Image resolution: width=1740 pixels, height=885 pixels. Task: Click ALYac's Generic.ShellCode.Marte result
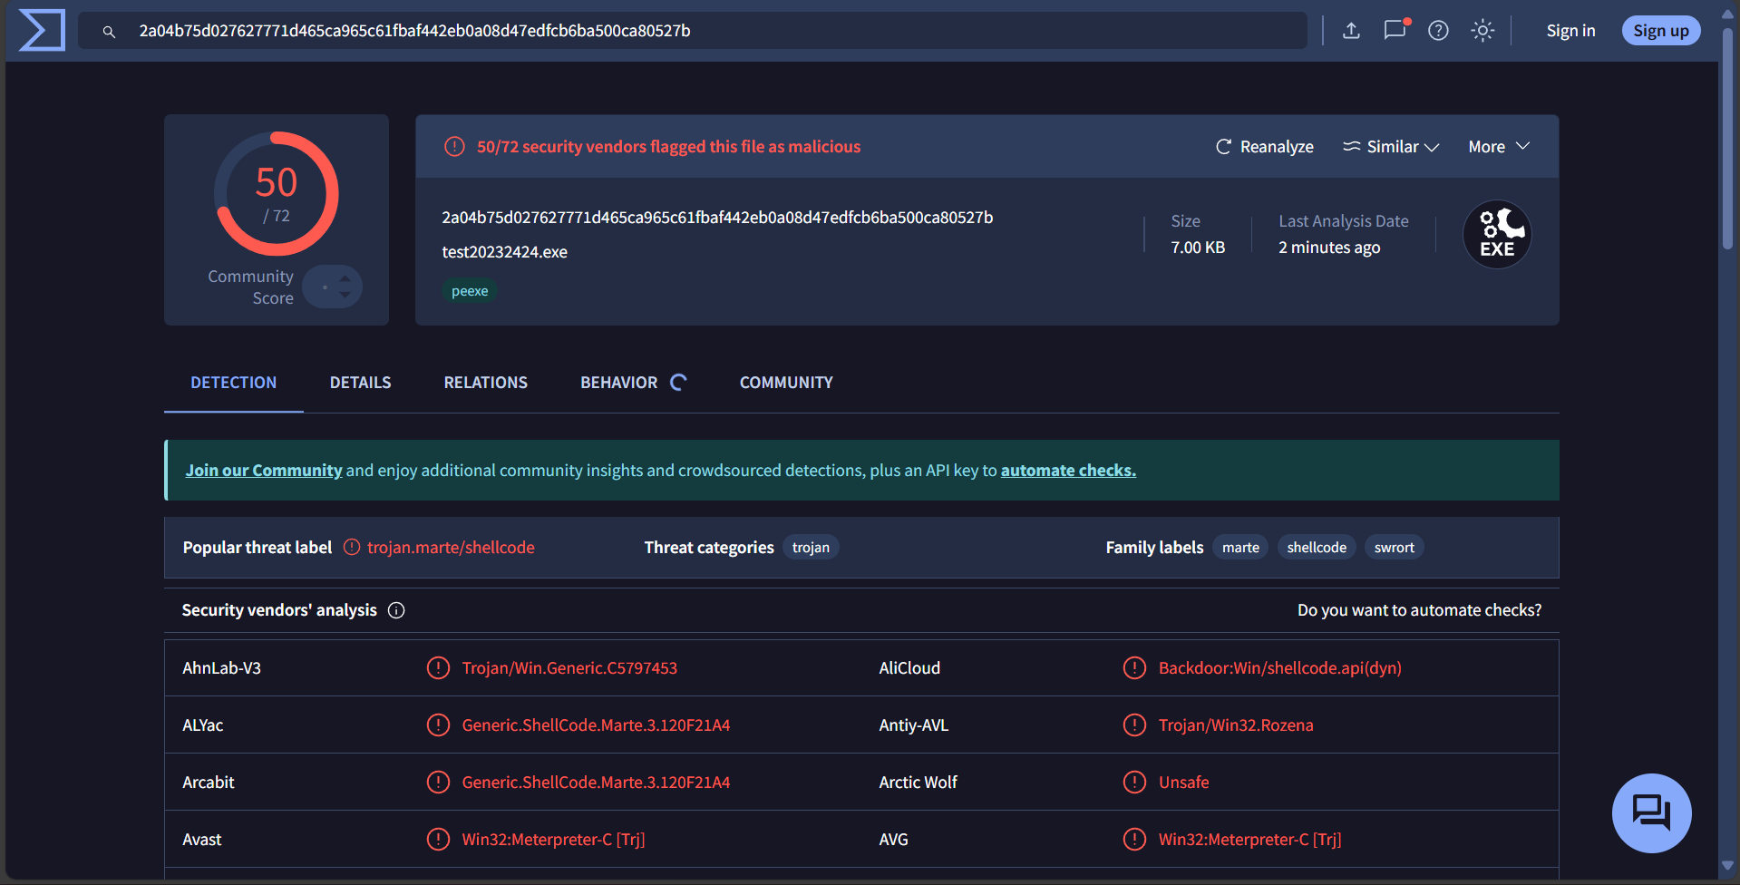(596, 725)
